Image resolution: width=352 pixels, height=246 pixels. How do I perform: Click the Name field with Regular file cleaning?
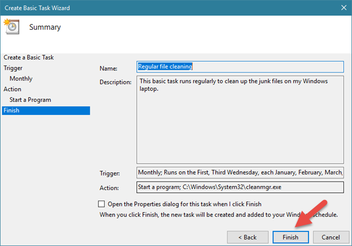coord(240,67)
